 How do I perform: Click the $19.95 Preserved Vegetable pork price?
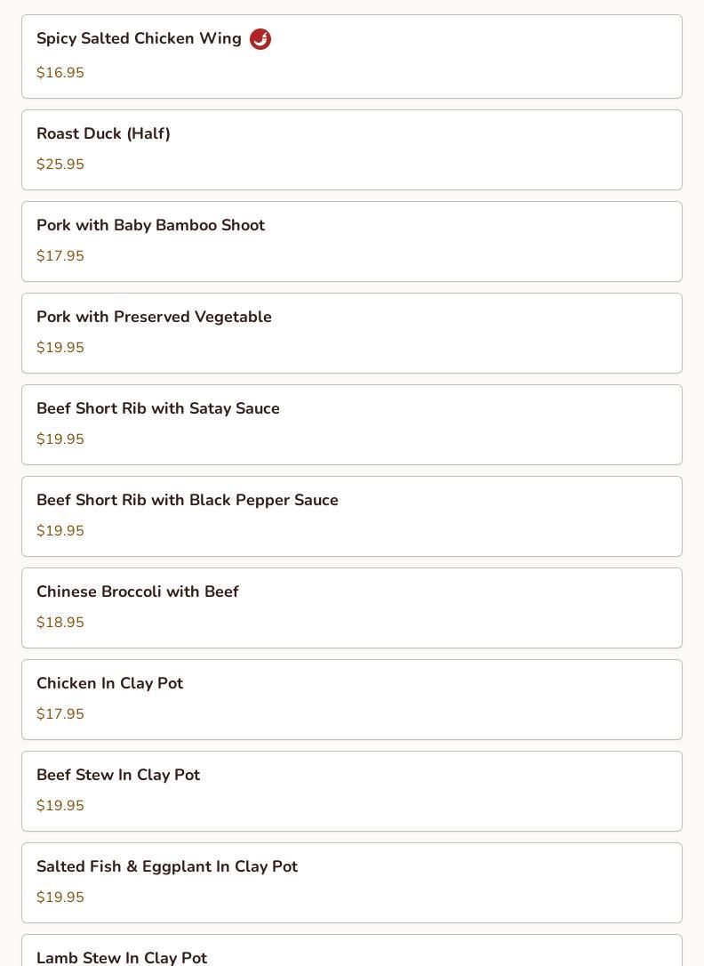point(60,348)
